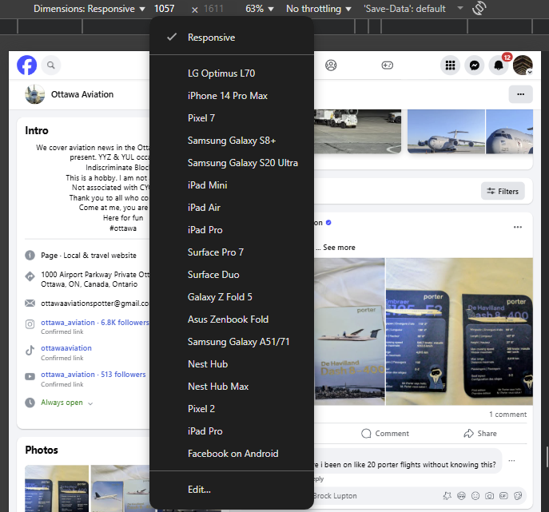Click the page vertical scrollbar
Screen dimensions: 549x512
[x=547, y=457]
